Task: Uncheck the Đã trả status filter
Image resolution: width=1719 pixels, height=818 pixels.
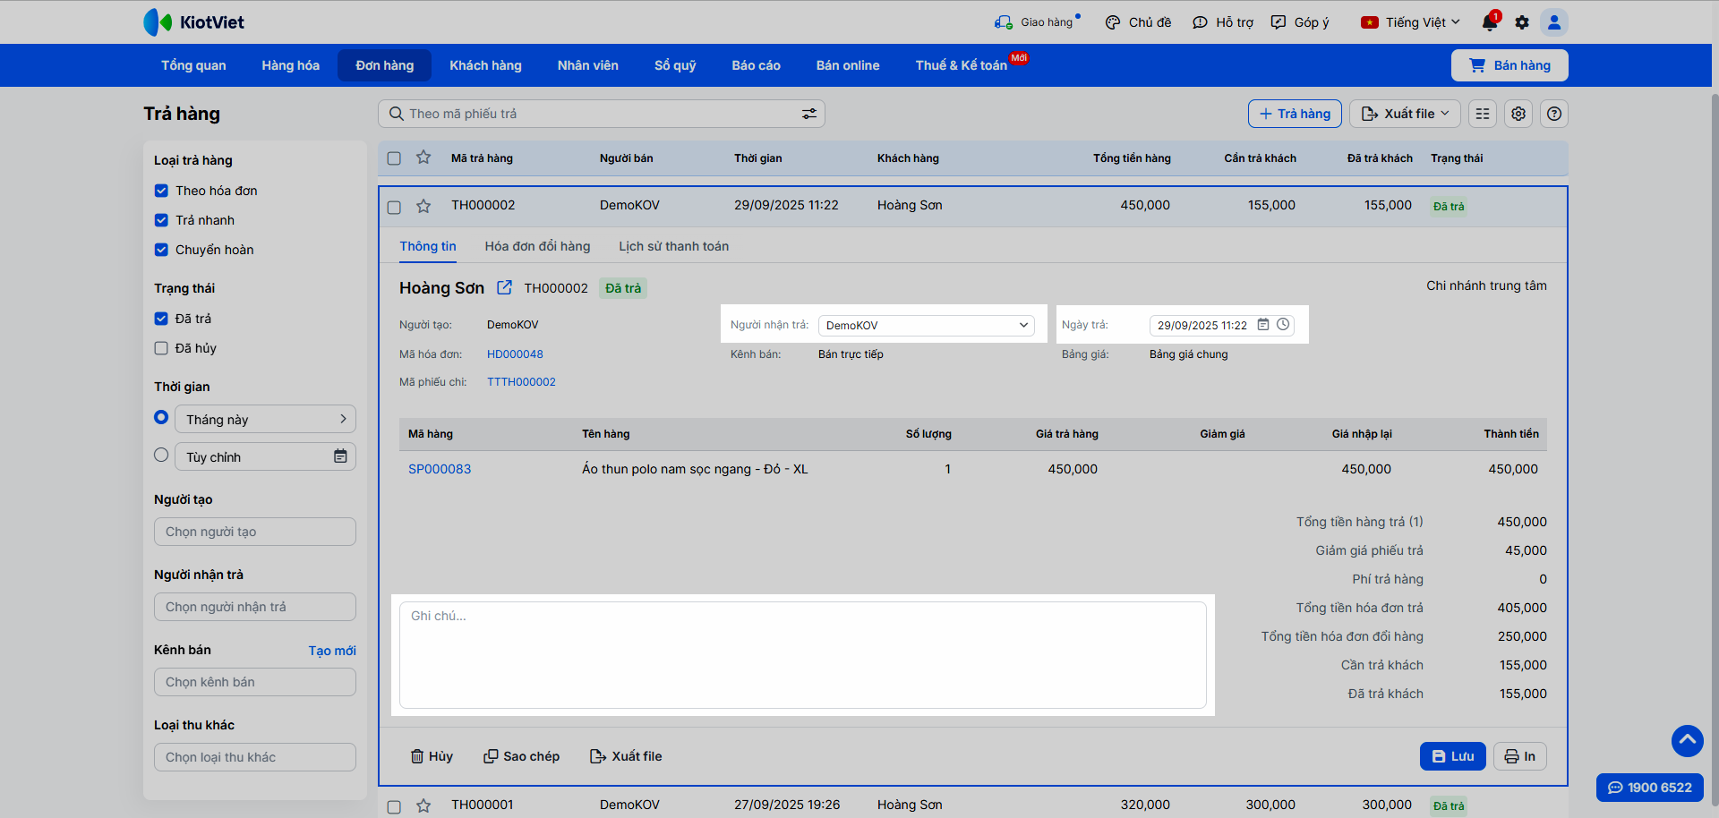Action: click(x=161, y=319)
